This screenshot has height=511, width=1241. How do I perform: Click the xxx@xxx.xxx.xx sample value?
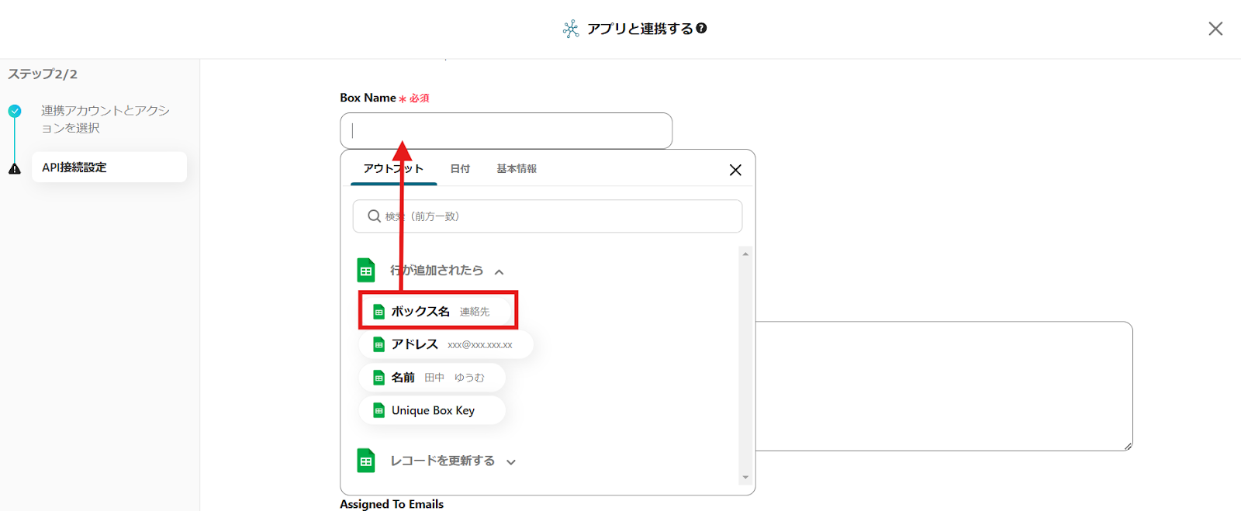click(480, 344)
